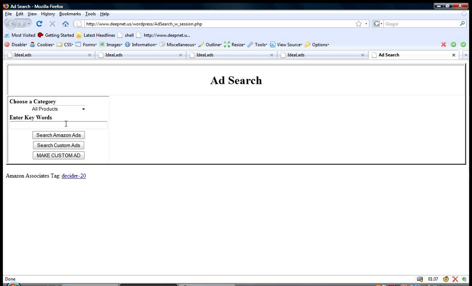Click the MAKE CUSTOM AD button
Image resolution: width=472 pixels, height=286 pixels.
(58, 155)
